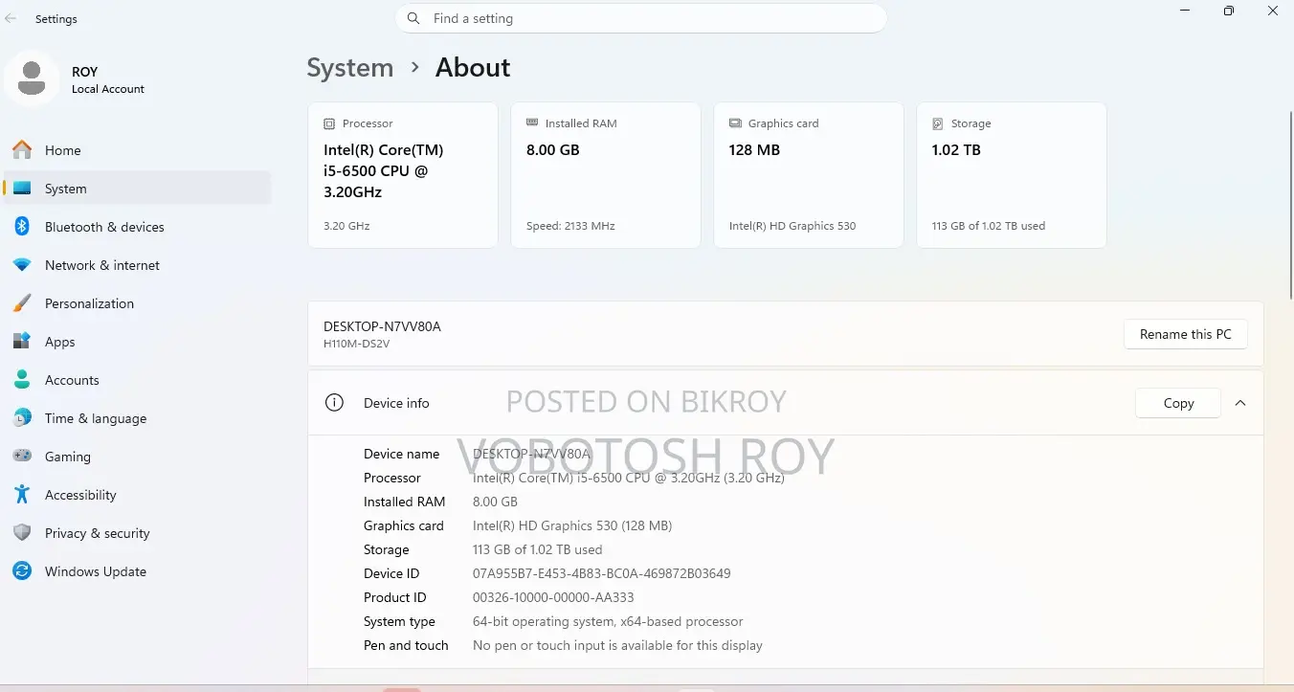
Task: Click the System breadcrumb link
Action: point(349,68)
